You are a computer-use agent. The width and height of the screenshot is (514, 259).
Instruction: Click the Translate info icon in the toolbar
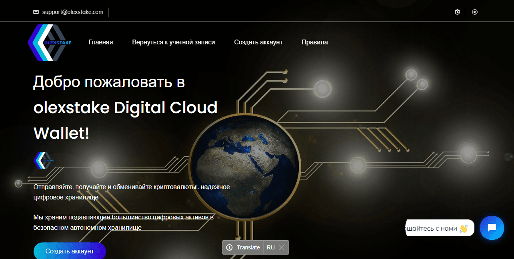point(229,247)
